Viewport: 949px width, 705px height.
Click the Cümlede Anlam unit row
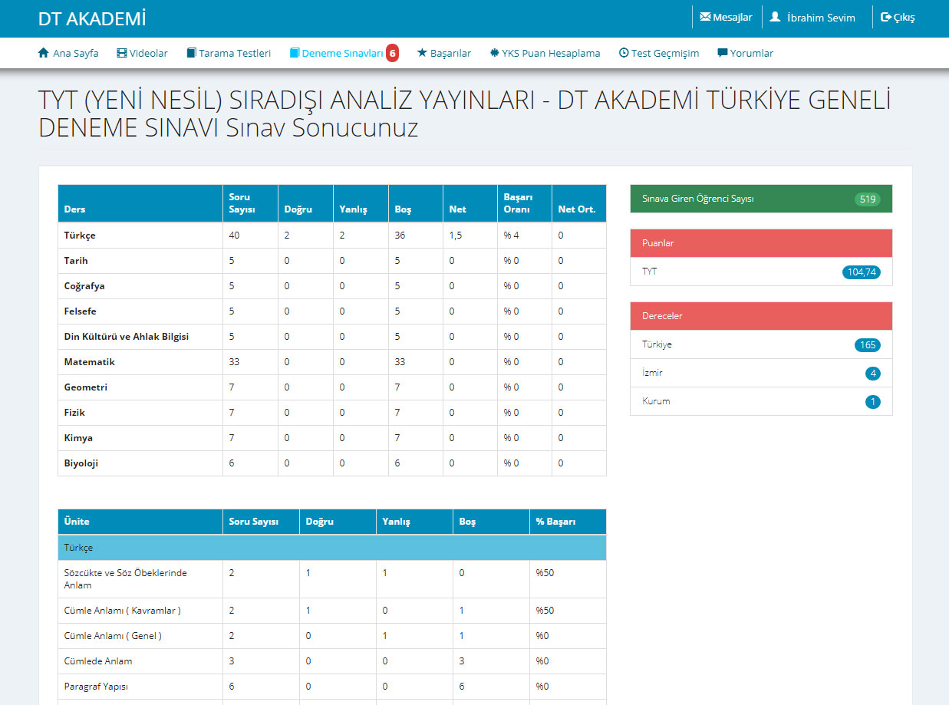pyautogui.click(x=332, y=661)
